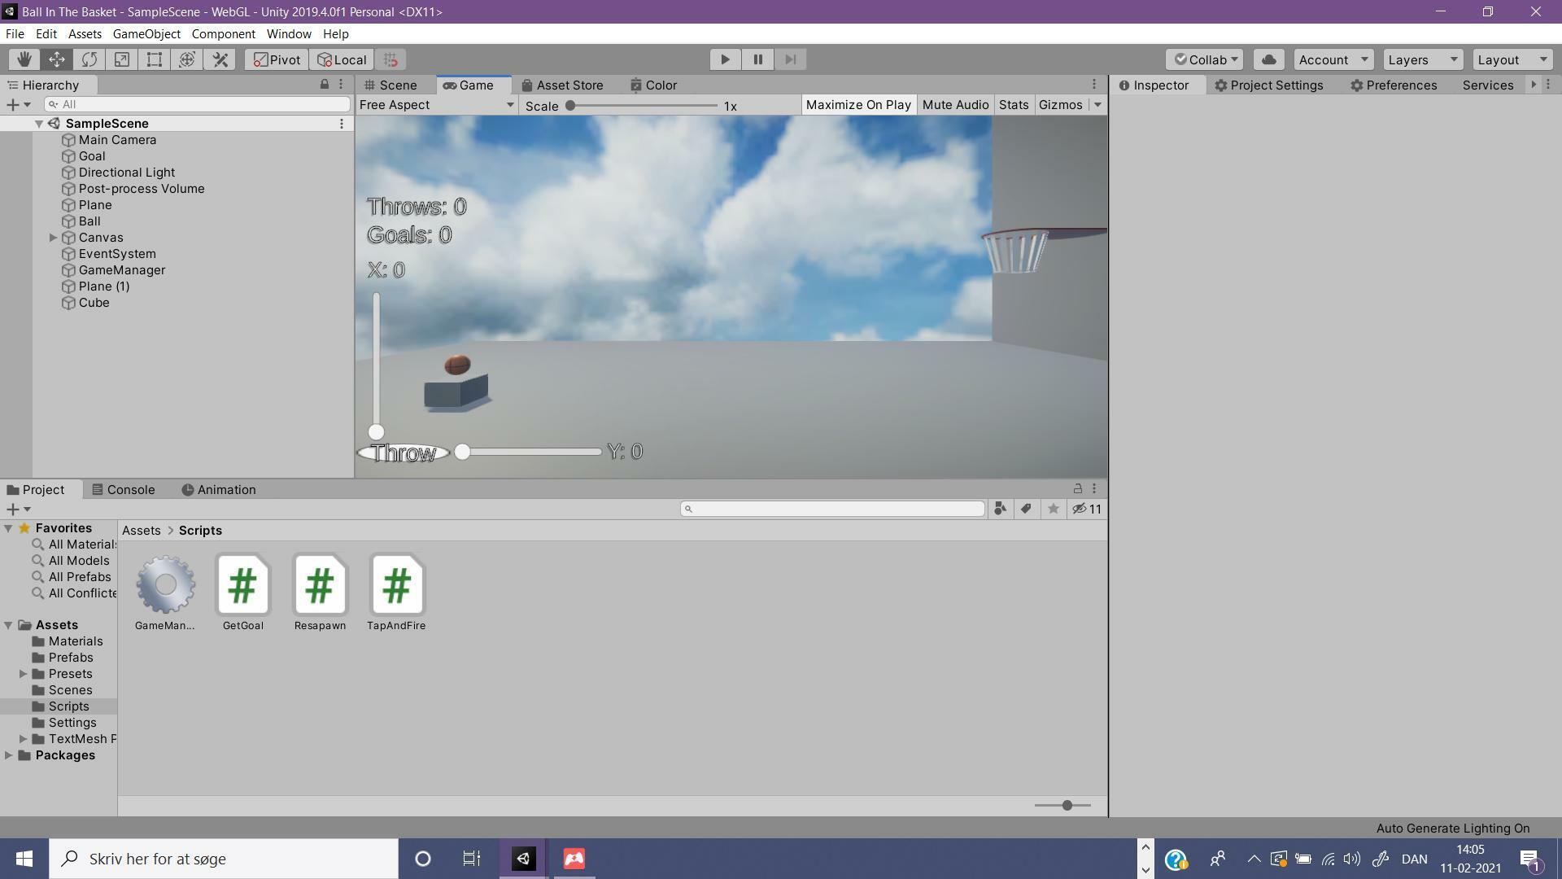Click search by label icon in Project

pos(1026,509)
